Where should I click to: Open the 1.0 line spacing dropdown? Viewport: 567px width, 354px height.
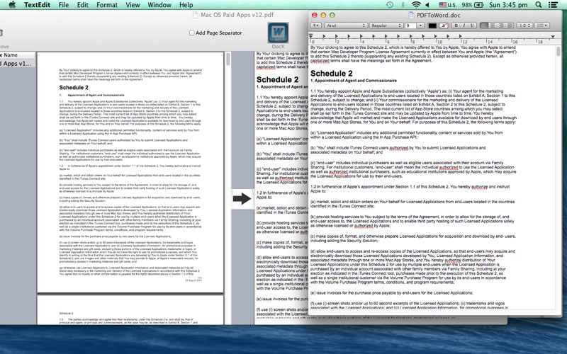pyautogui.click(x=524, y=25)
